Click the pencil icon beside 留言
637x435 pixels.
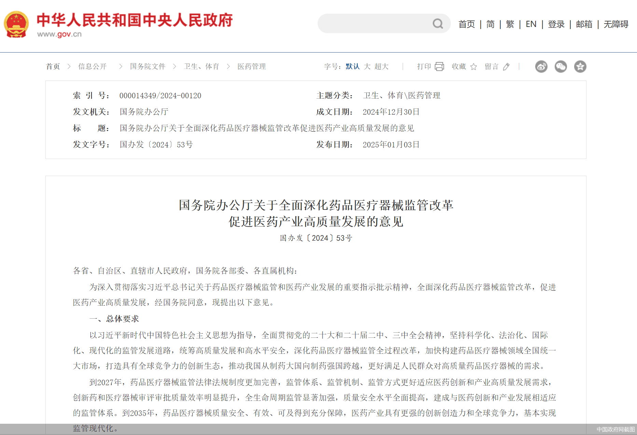click(506, 67)
